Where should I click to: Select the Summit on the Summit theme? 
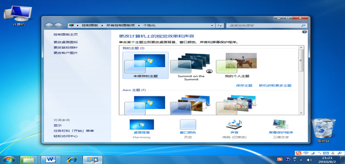191,66
